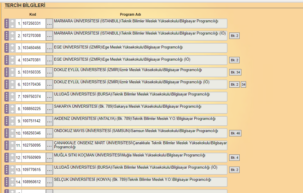The width and height of the screenshot is (303, 193).
Task: Open the … browse button for code 103470381
Action: coord(49,60)
